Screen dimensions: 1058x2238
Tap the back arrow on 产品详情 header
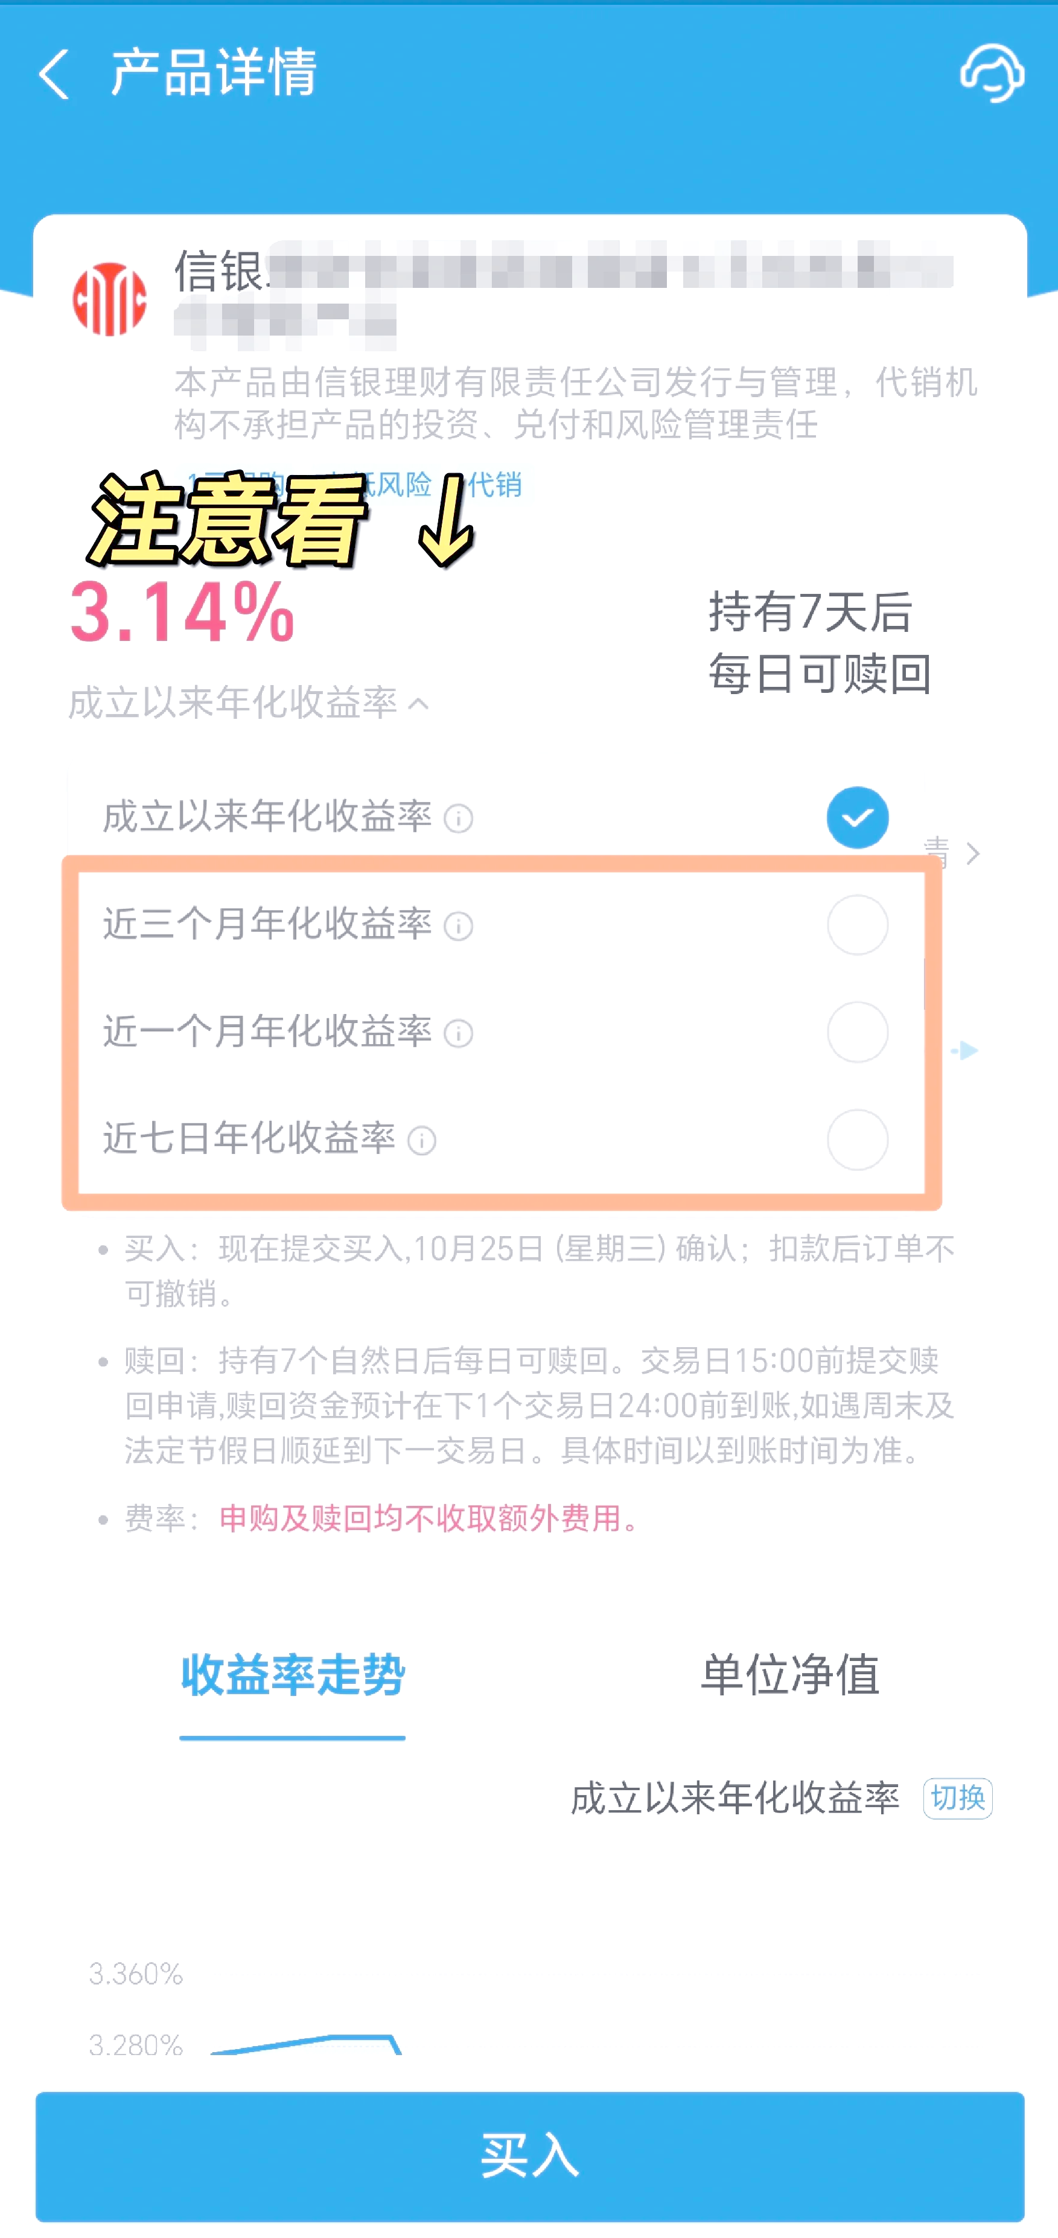(x=54, y=74)
